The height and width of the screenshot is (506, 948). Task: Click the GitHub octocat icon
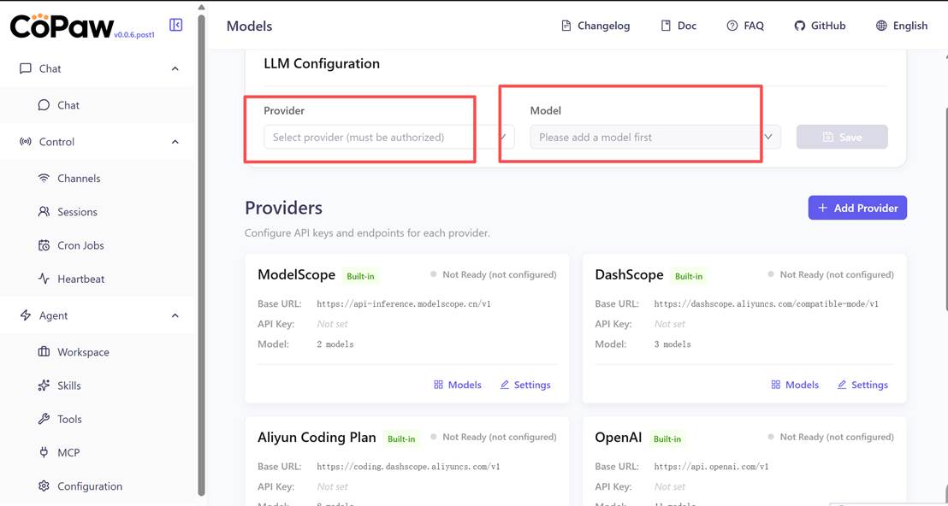(x=799, y=26)
